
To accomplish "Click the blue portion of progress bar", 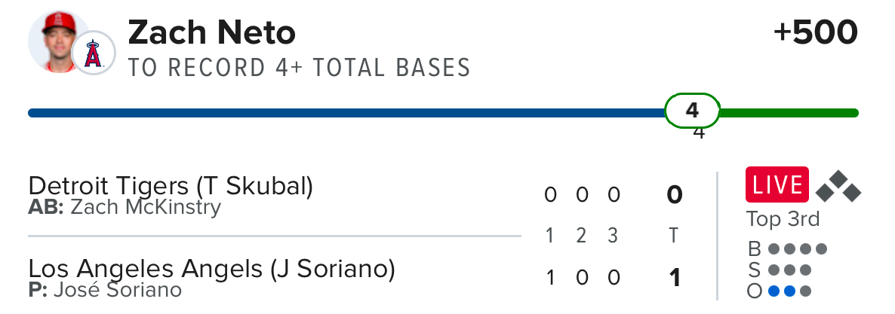I will 340,113.
